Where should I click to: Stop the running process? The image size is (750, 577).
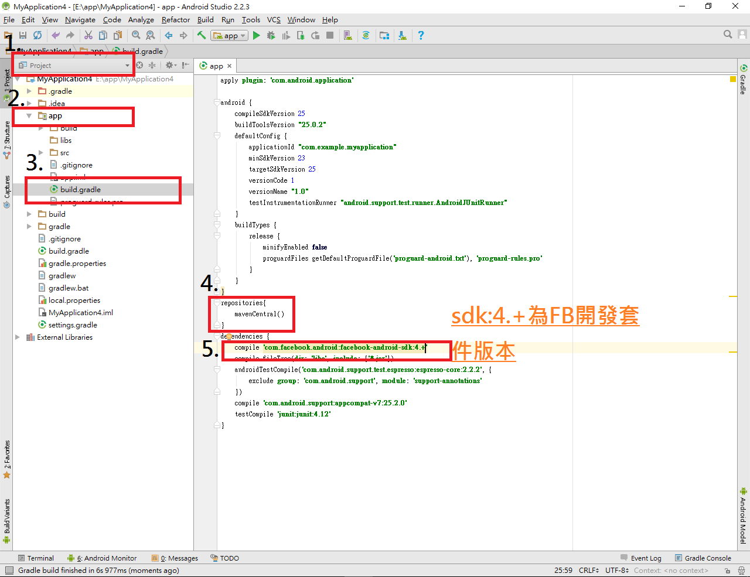coord(330,35)
